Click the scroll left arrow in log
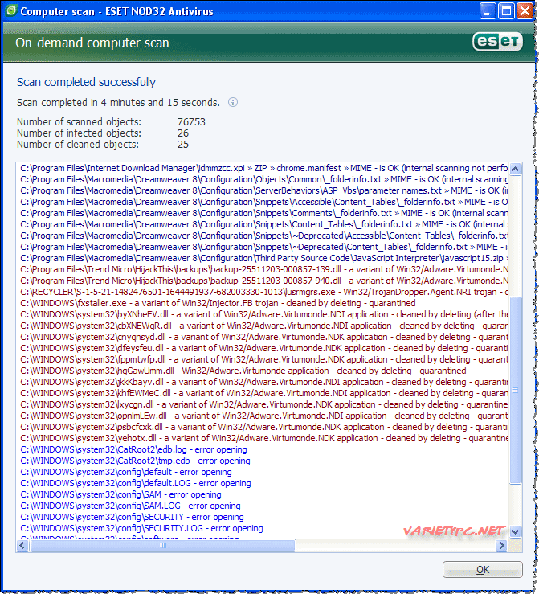 pos(22,546)
